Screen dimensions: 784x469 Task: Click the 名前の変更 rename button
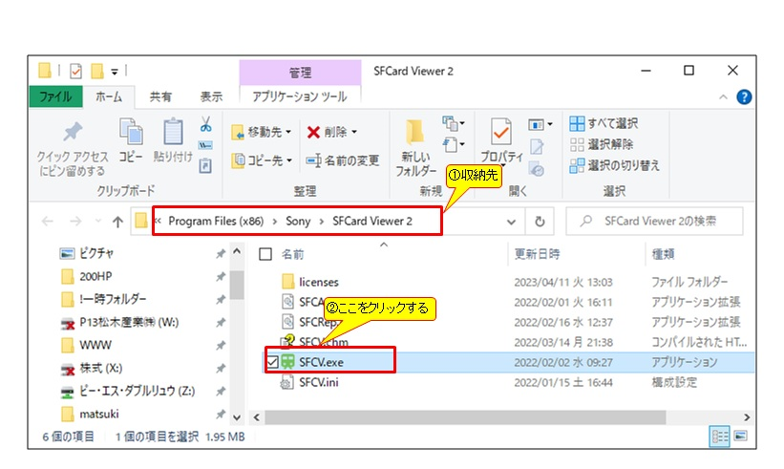(x=343, y=160)
